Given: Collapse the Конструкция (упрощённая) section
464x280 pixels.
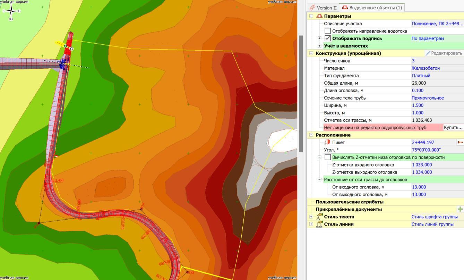Looking at the screenshot, I should click(311, 53).
